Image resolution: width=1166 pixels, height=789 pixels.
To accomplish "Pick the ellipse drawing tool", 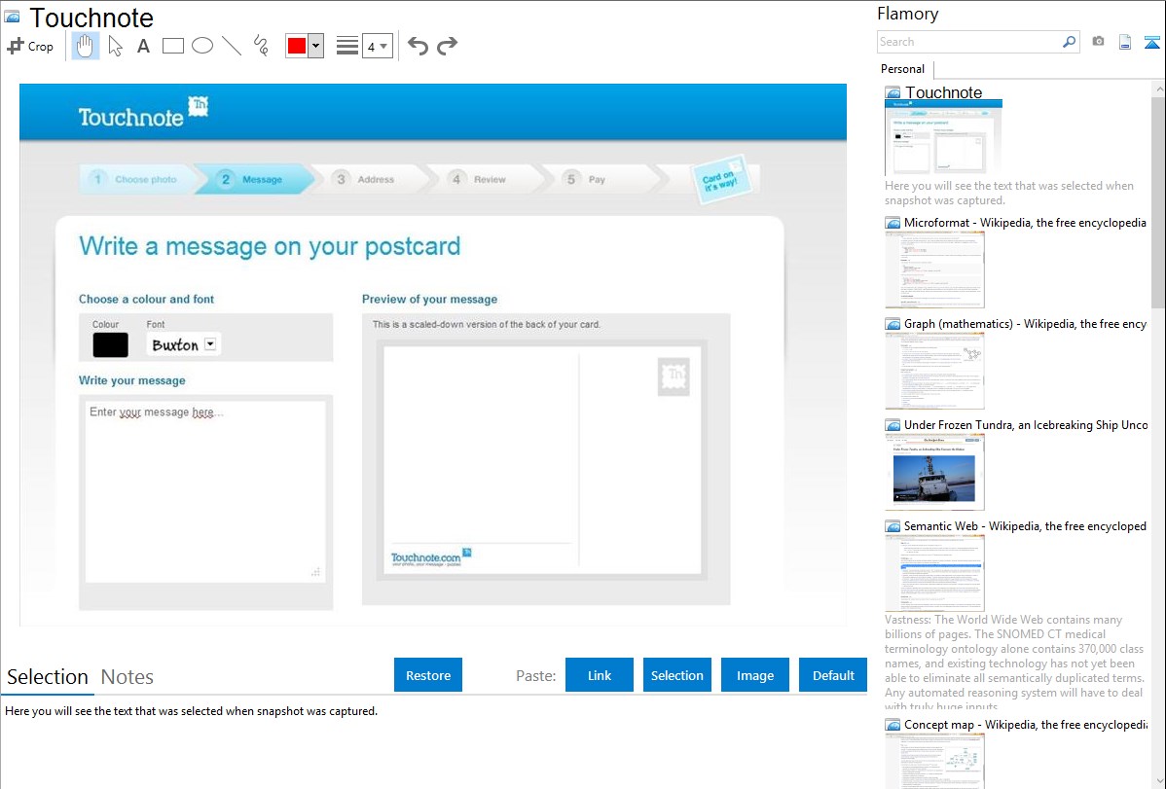I will [202, 46].
